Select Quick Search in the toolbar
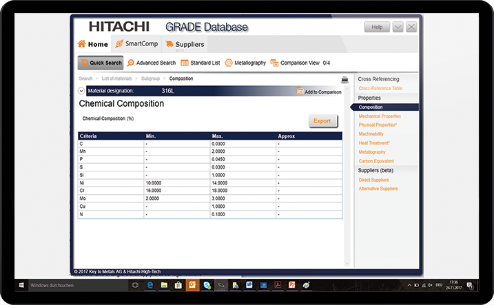 (x=101, y=63)
